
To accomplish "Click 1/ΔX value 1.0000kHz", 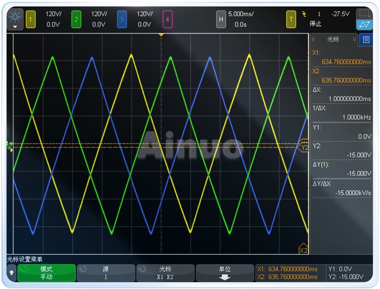I will 356,118.
